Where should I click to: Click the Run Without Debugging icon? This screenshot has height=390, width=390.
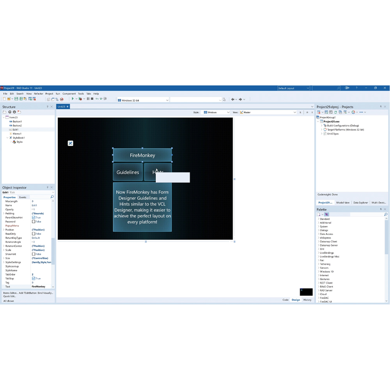click(x=80, y=99)
